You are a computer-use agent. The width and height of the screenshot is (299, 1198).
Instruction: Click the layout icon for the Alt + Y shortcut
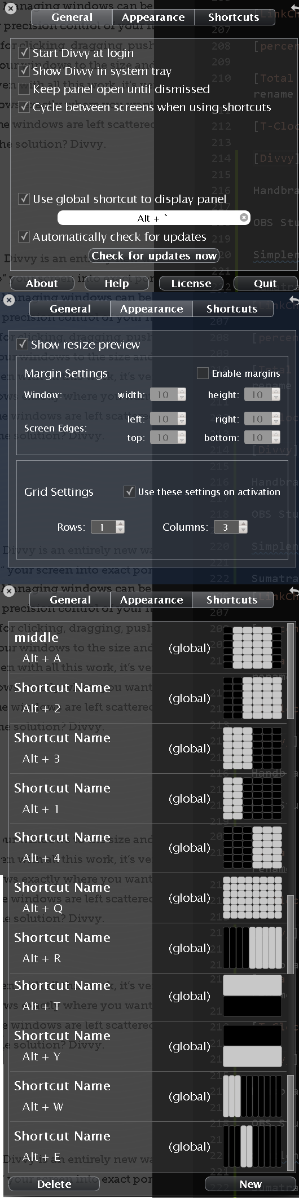point(252,1046)
